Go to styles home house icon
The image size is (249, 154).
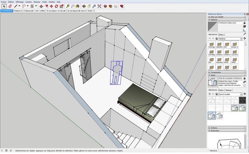(x=217, y=94)
